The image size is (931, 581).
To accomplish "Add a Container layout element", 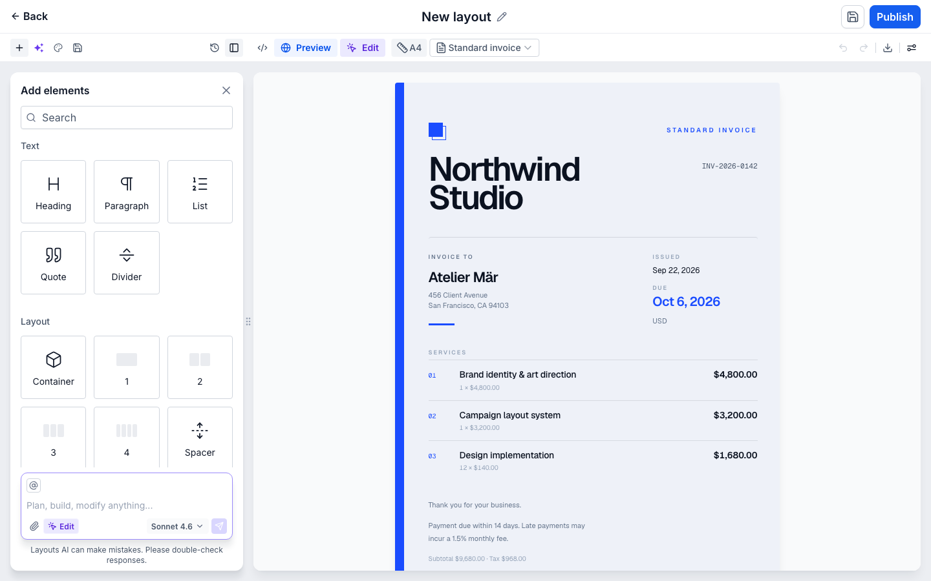I will pos(53,367).
